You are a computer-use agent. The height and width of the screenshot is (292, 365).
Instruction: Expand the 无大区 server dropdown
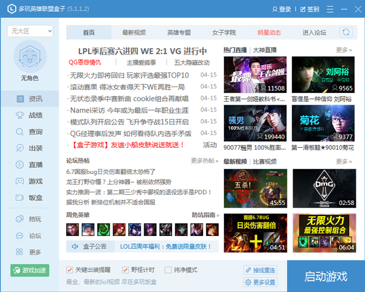coord(30,31)
